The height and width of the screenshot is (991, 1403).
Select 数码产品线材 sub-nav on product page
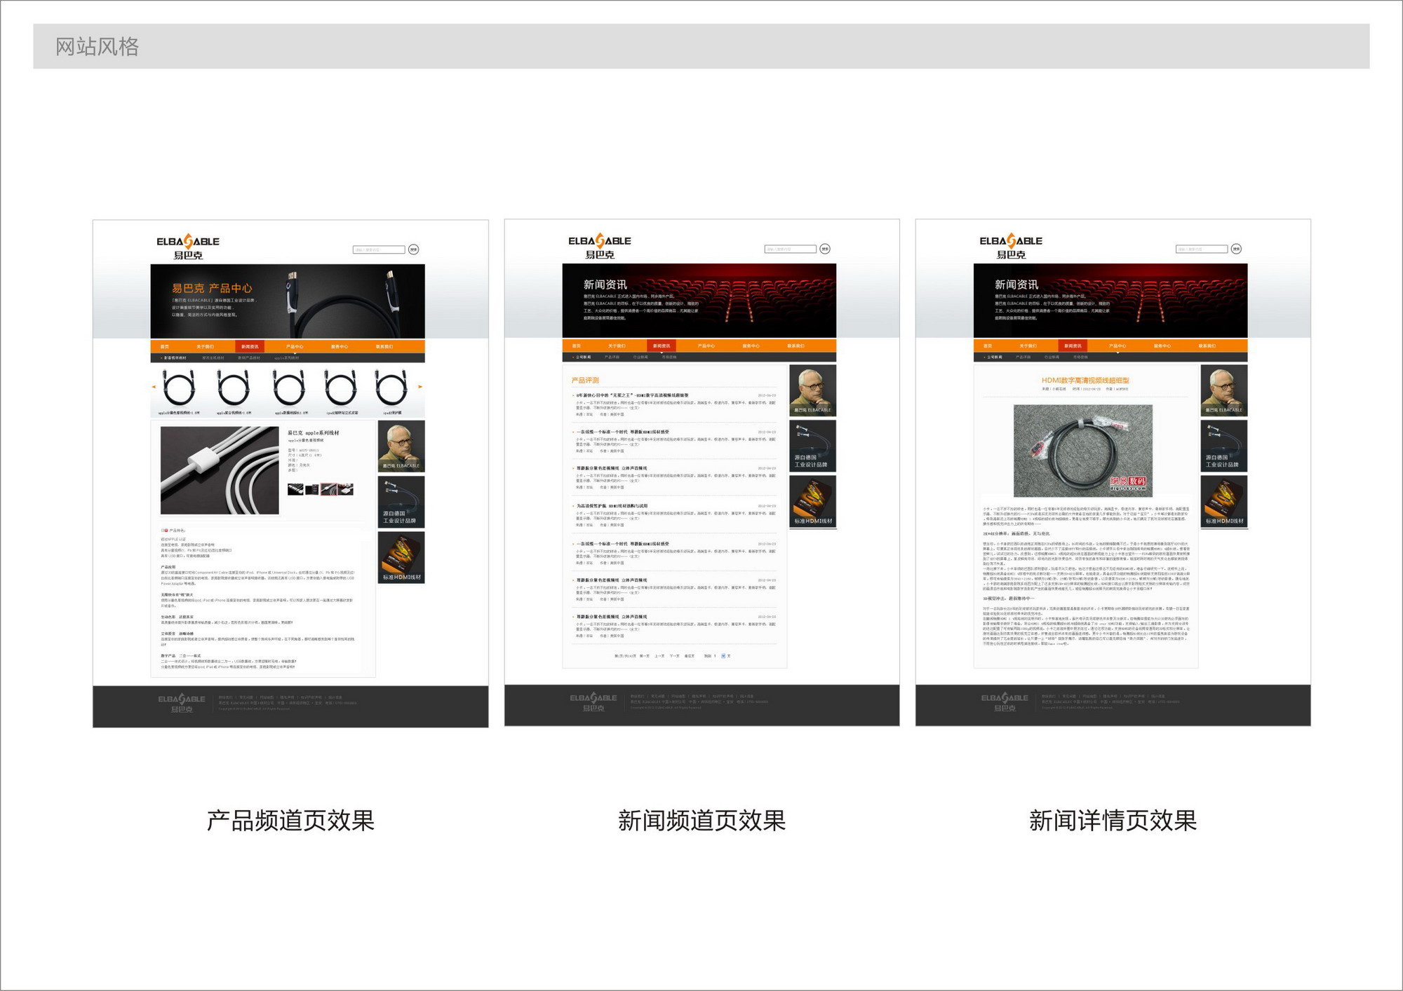(249, 358)
